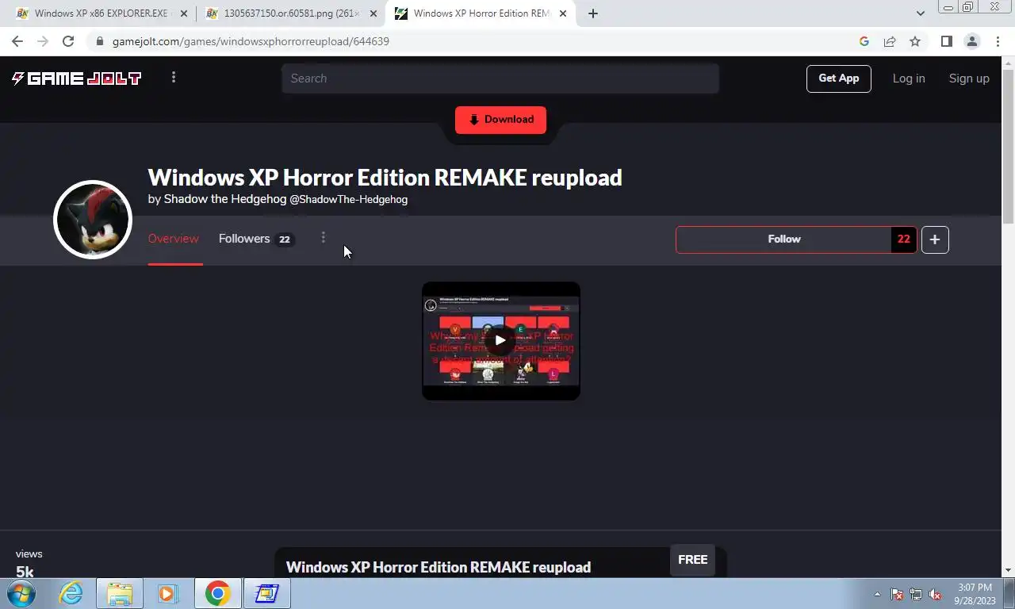Open the Shadow the Hedgehog profile avatar
The width and height of the screenshot is (1015, 609).
[93, 220]
